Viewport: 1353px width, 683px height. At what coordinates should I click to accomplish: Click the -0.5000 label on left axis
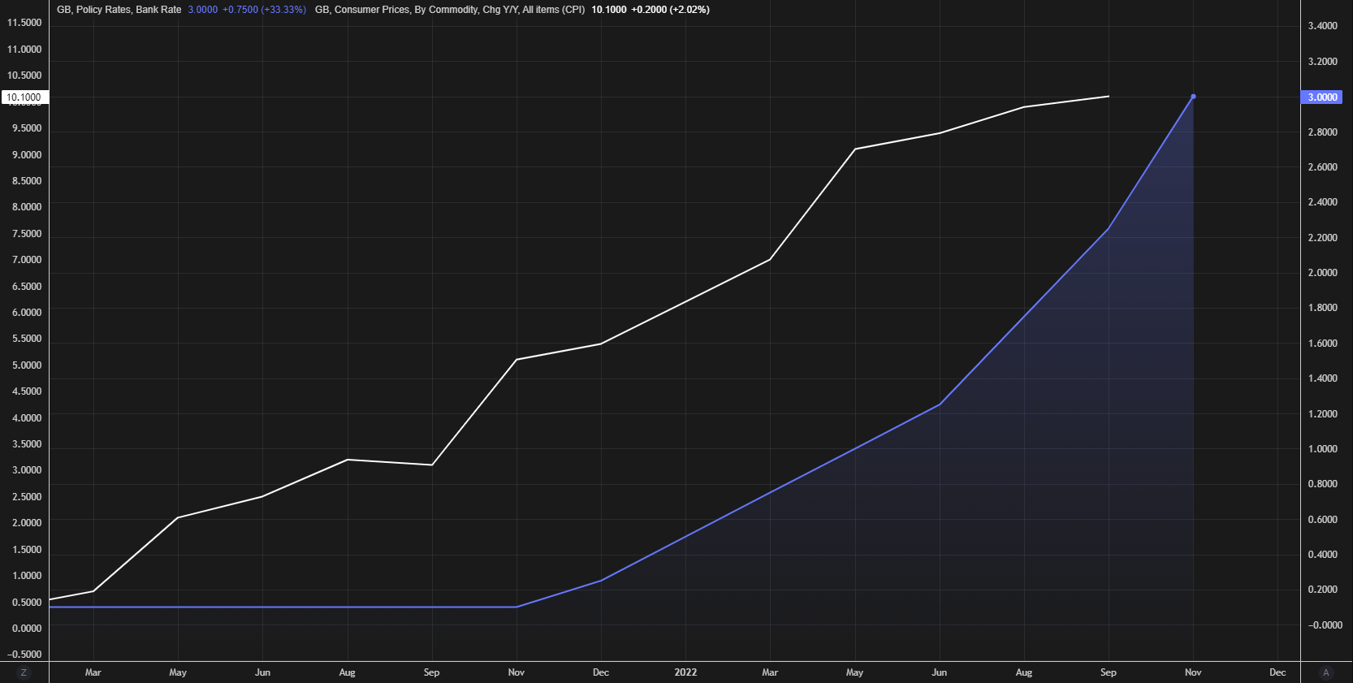pos(24,655)
